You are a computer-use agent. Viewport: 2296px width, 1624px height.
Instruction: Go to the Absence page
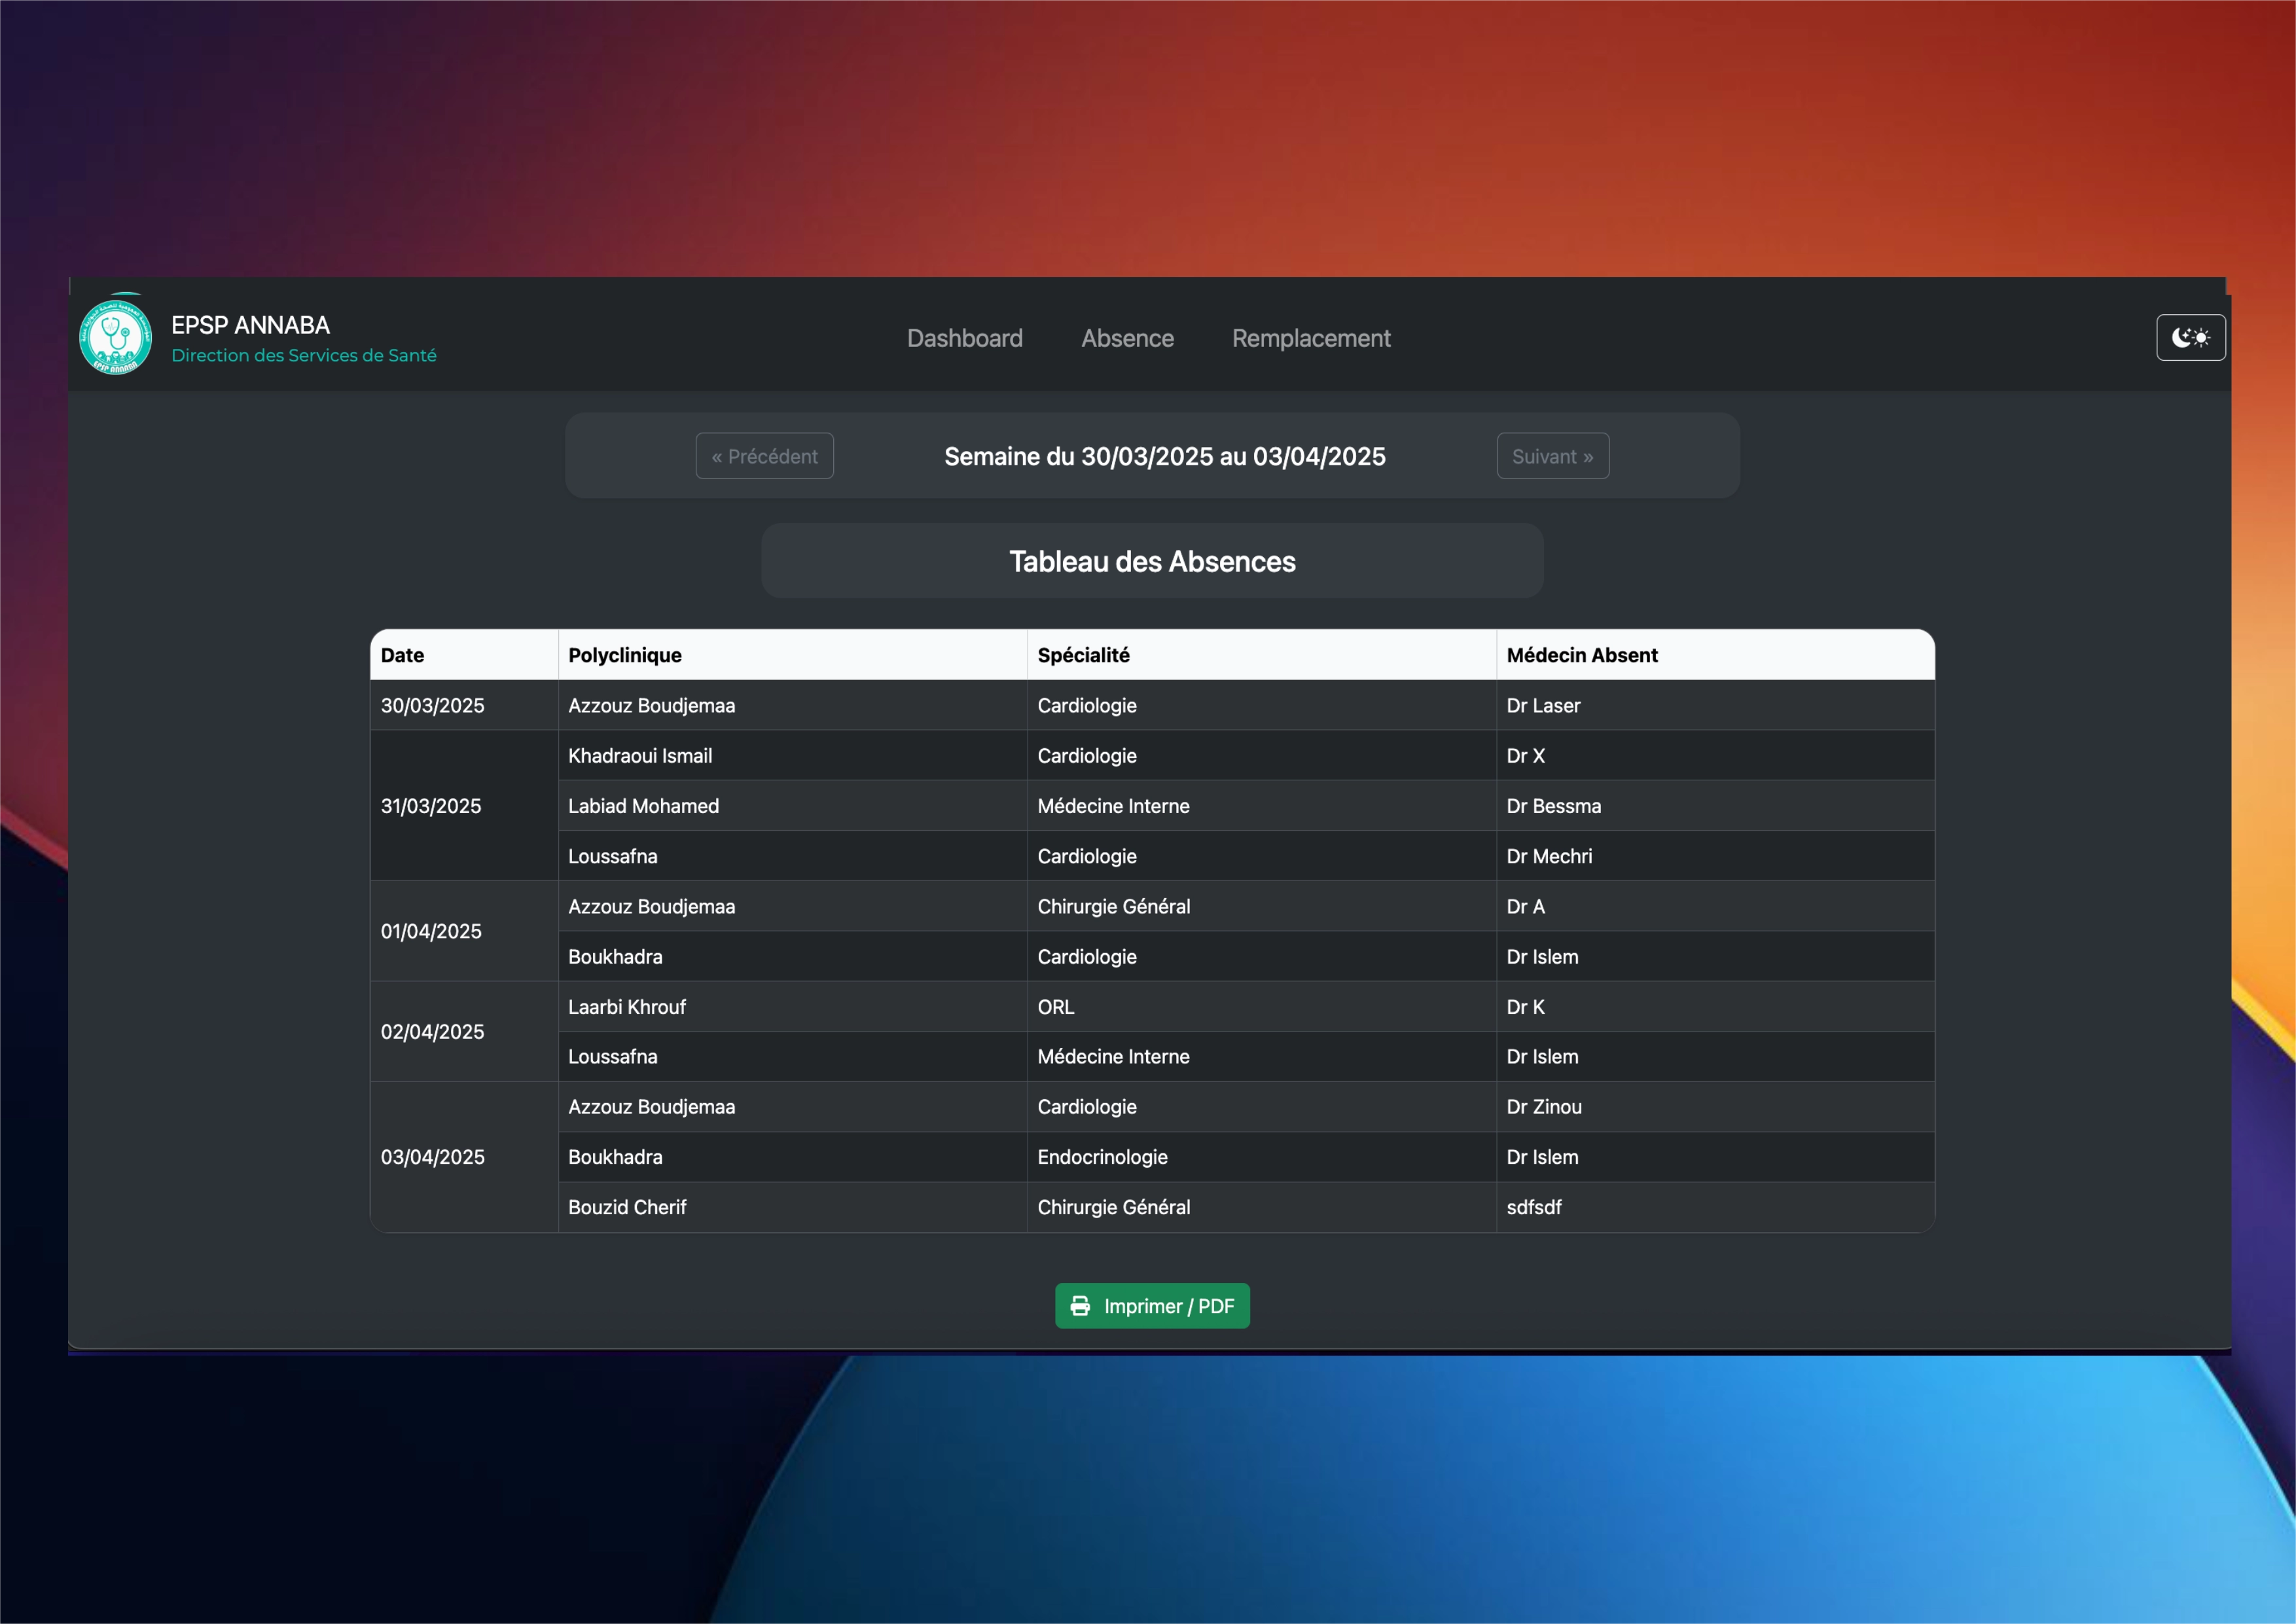(x=1127, y=339)
